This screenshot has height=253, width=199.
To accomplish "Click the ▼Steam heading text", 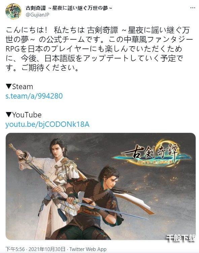I will coord(20,87).
